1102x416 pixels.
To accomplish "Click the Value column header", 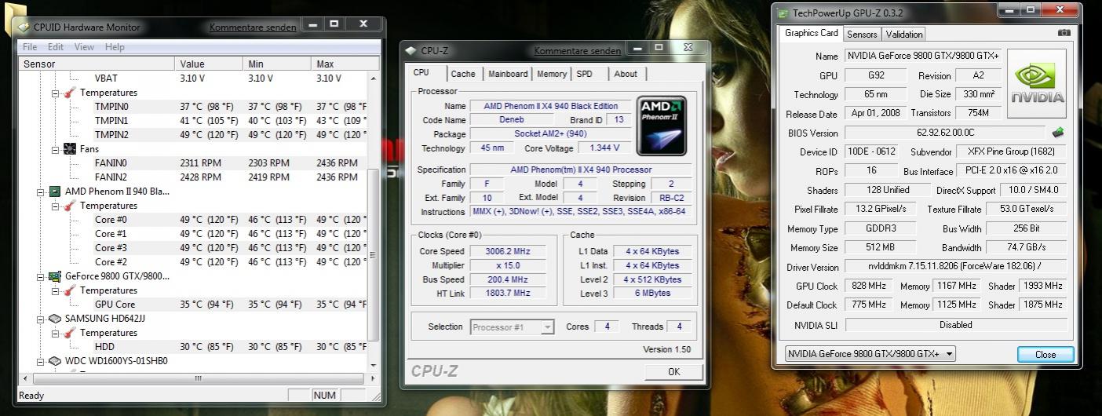I will [208, 64].
